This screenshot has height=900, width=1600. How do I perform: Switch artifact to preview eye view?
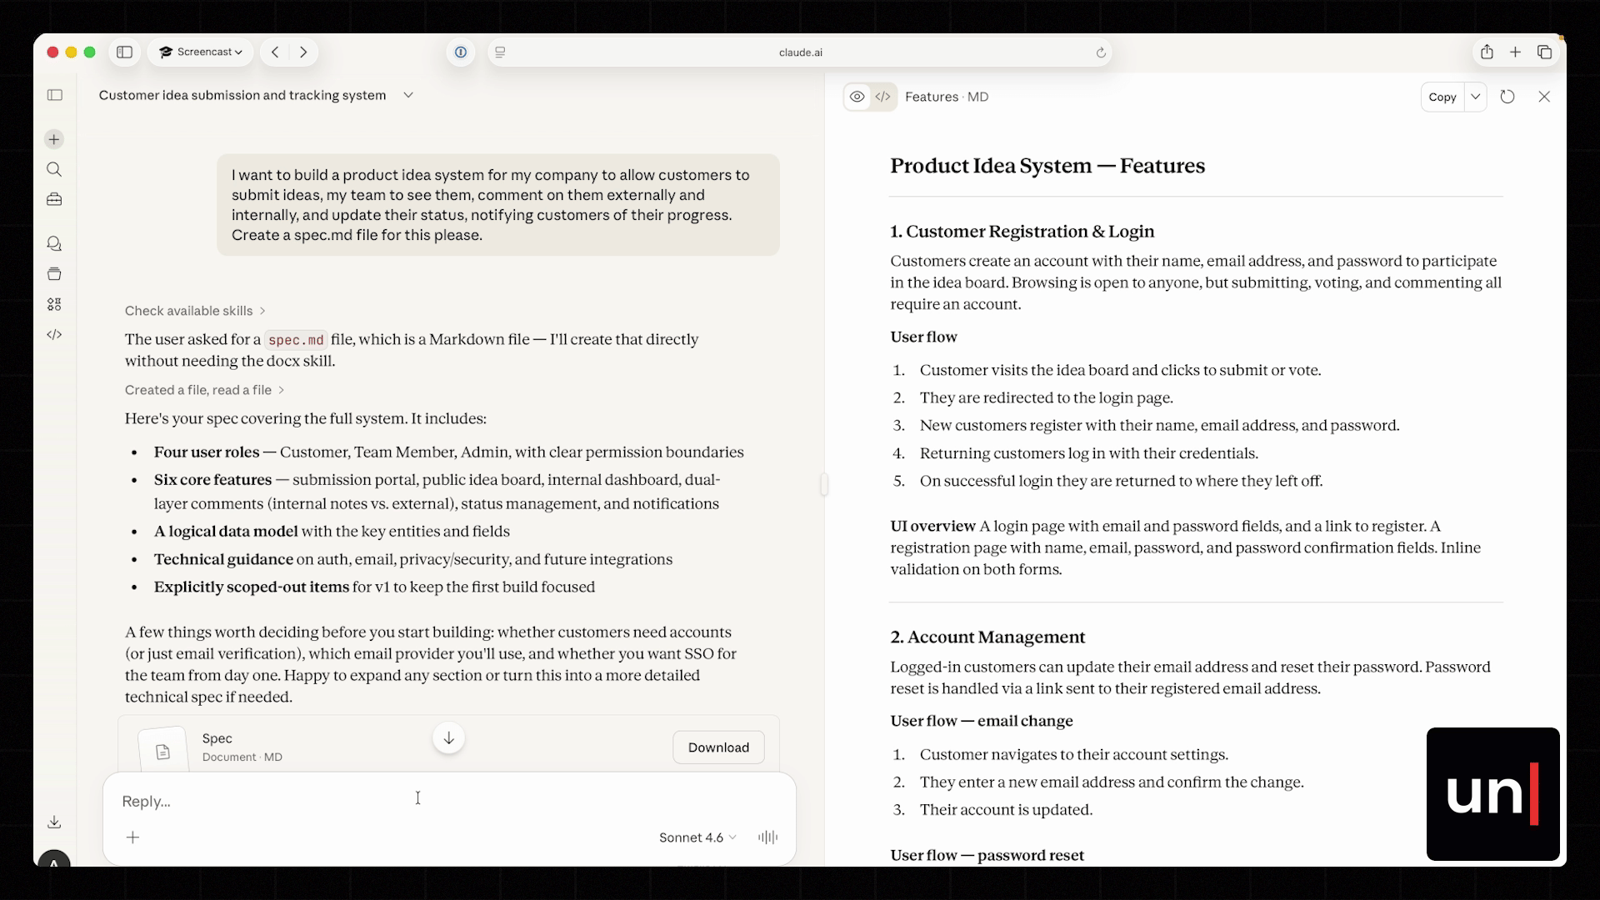857,97
